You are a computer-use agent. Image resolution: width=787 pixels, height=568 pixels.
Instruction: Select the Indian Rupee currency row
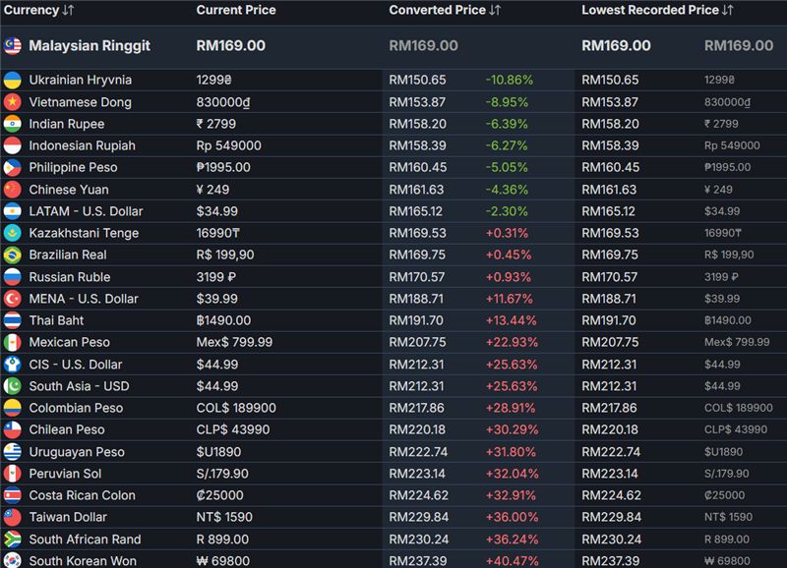click(393, 124)
